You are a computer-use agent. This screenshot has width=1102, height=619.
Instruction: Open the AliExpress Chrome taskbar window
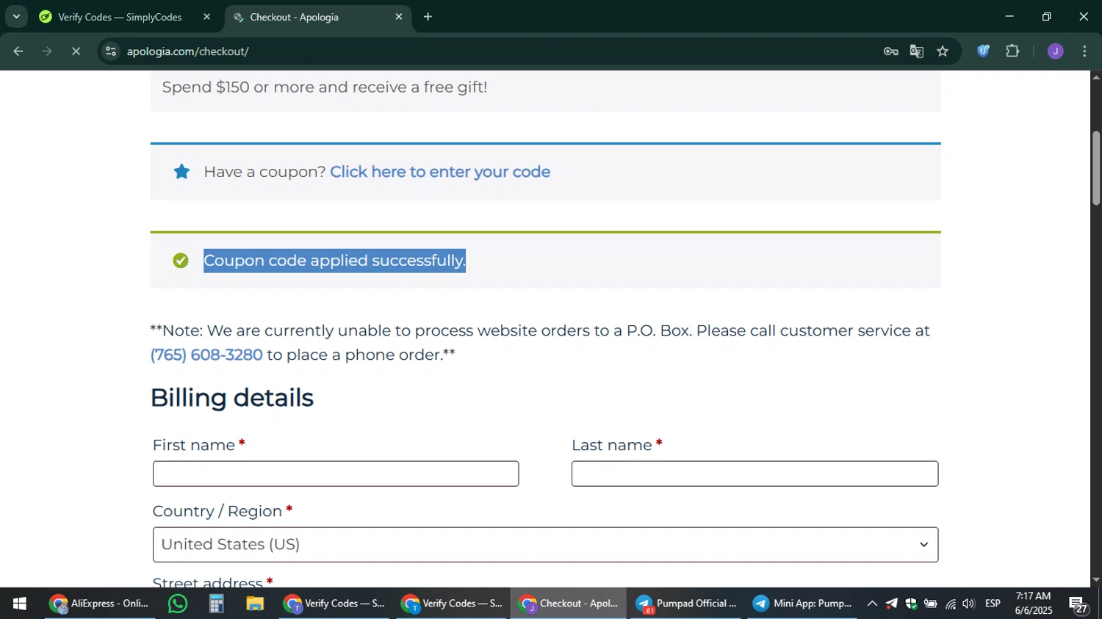coord(99,604)
